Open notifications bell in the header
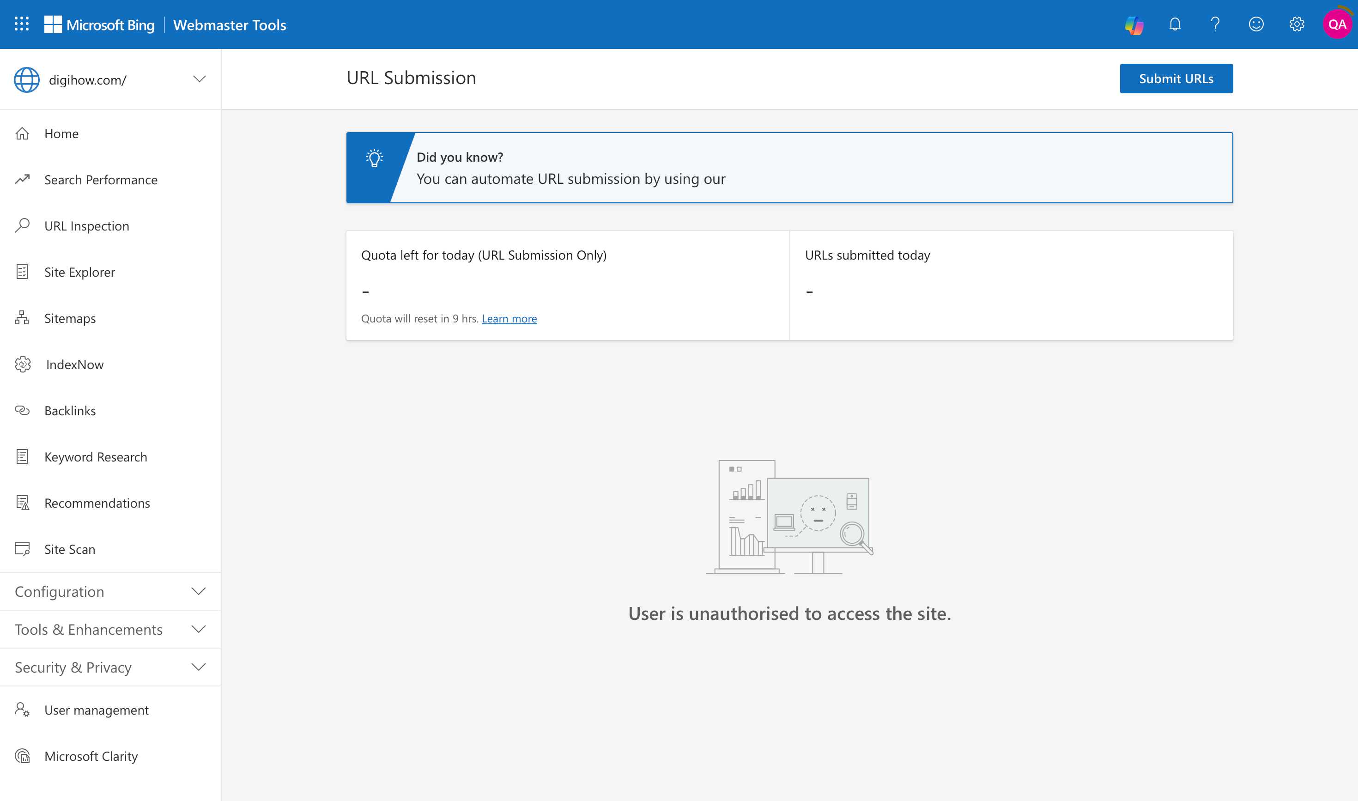This screenshot has width=1358, height=801. pyautogui.click(x=1175, y=24)
